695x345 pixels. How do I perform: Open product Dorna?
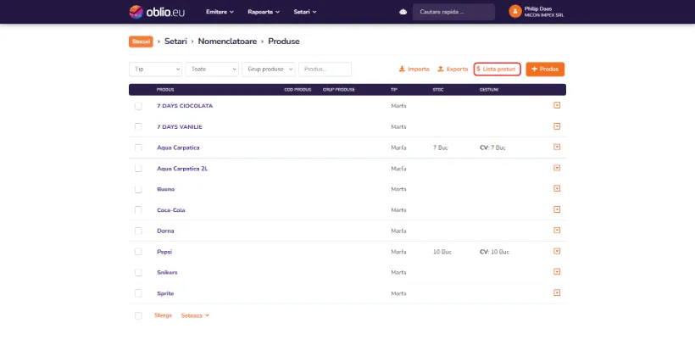pyautogui.click(x=165, y=231)
